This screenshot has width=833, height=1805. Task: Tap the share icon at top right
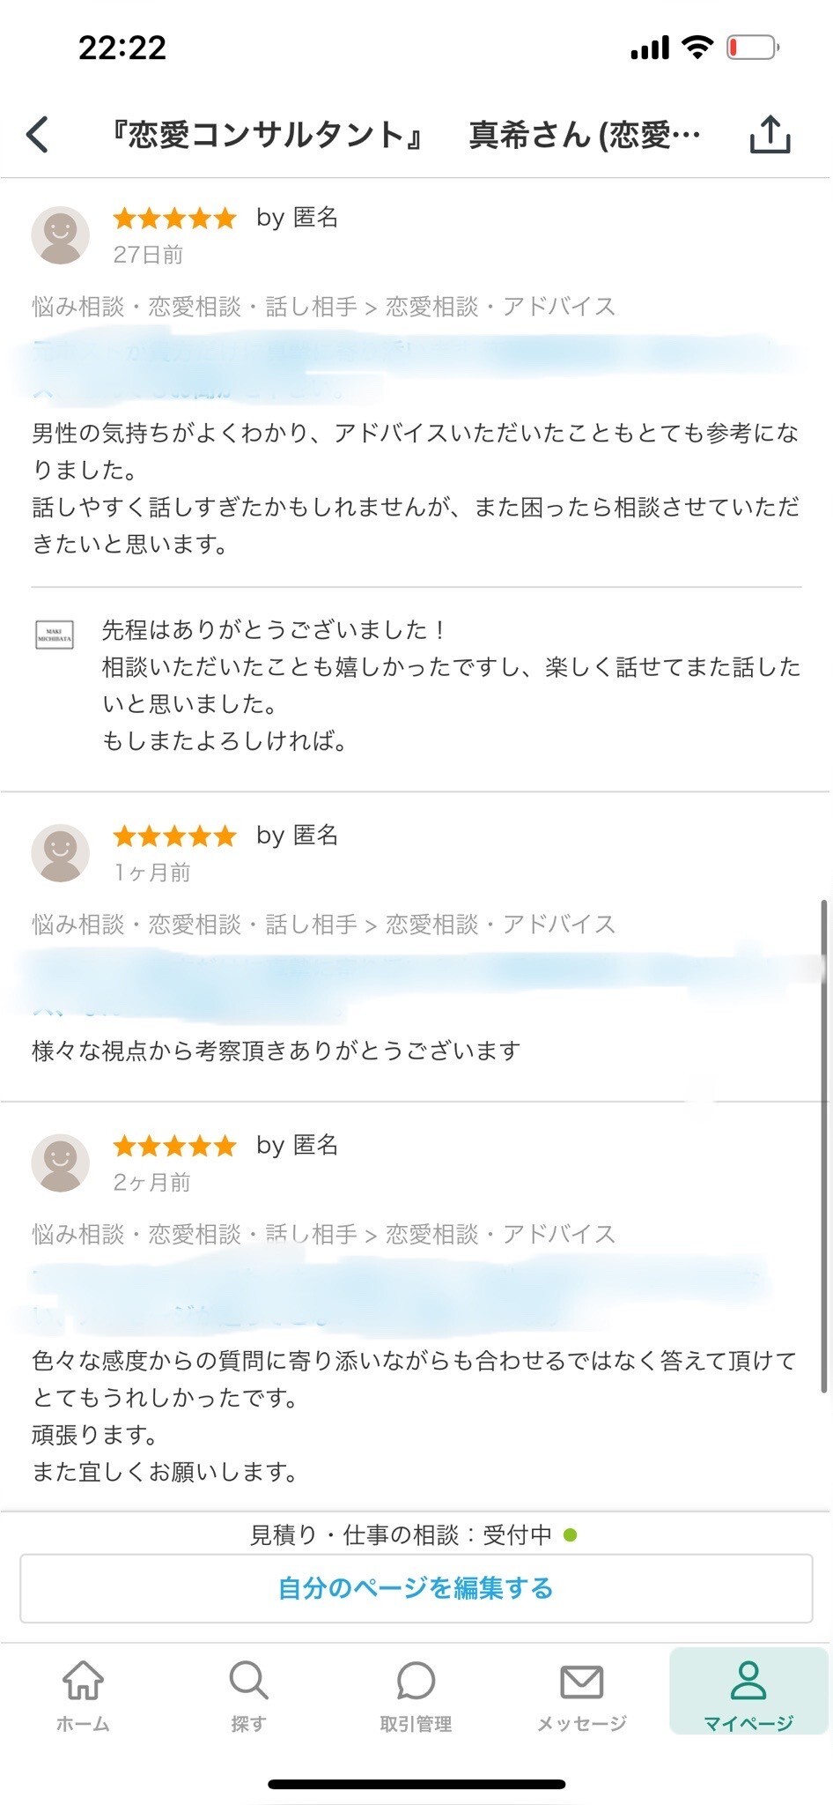770,135
